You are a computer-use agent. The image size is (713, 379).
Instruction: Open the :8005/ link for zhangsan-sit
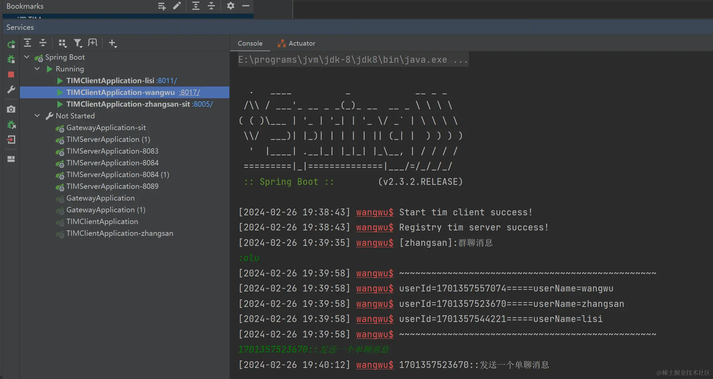pyautogui.click(x=202, y=104)
